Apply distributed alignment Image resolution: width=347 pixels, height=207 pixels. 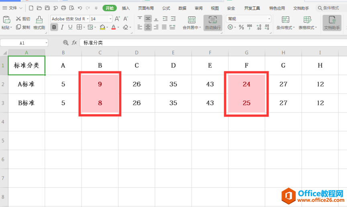coord(172,27)
